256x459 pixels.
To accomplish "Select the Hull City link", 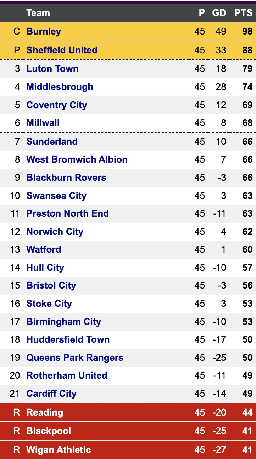I will (45, 268).
